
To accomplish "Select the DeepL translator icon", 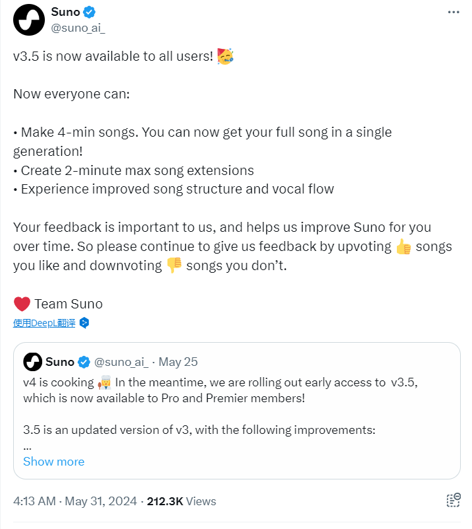I will tap(83, 323).
